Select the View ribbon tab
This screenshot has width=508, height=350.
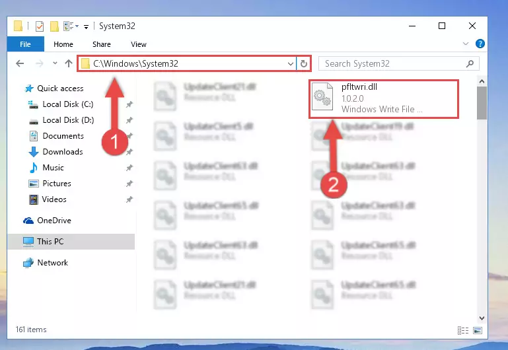138,44
